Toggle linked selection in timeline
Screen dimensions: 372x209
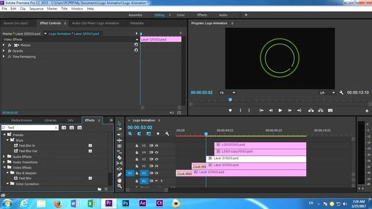click(x=149, y=134)
